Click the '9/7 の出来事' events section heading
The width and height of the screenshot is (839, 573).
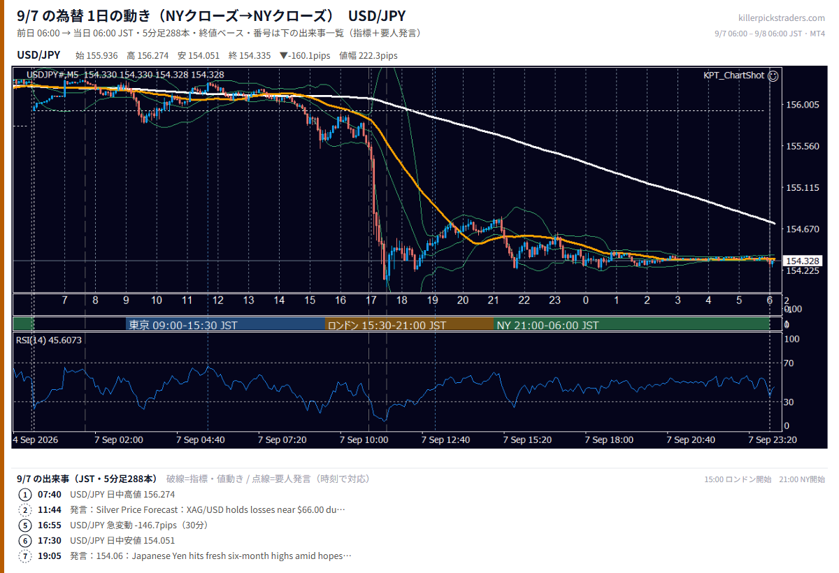point(87,479)
